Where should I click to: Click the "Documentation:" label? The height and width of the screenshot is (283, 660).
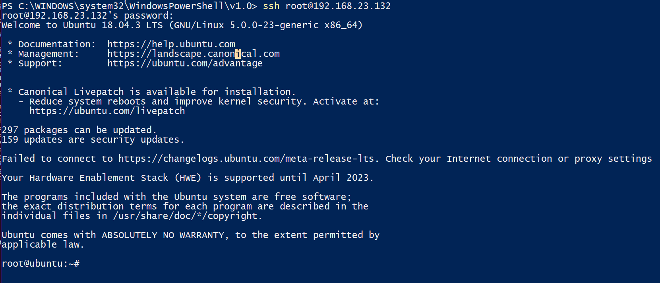click(57, 44)
